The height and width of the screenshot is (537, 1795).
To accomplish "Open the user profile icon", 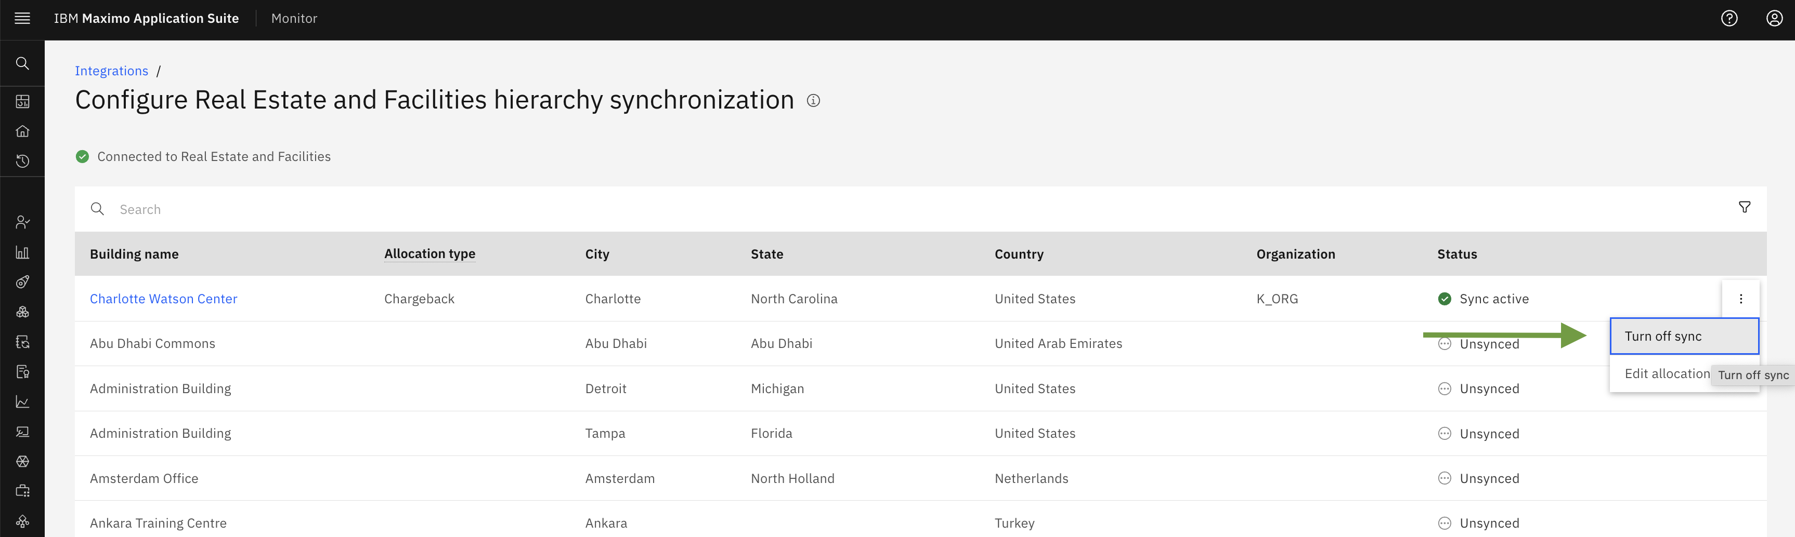I will 1774,19.
